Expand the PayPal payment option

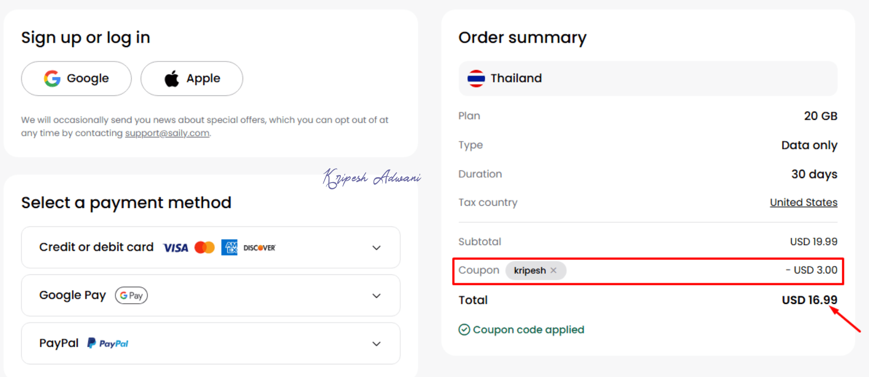point(376,344)
